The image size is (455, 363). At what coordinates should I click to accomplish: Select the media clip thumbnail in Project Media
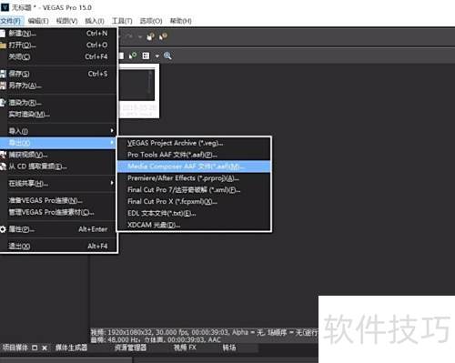click(139, 90)
